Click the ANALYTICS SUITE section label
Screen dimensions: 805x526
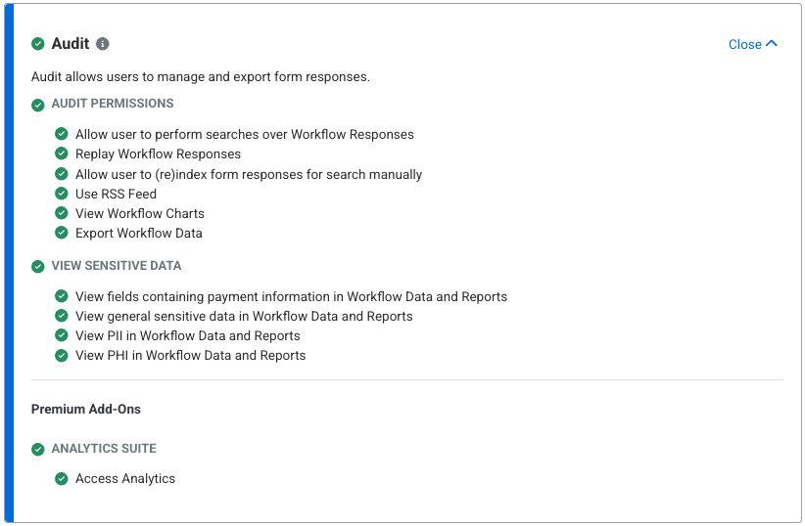(104, 449)
